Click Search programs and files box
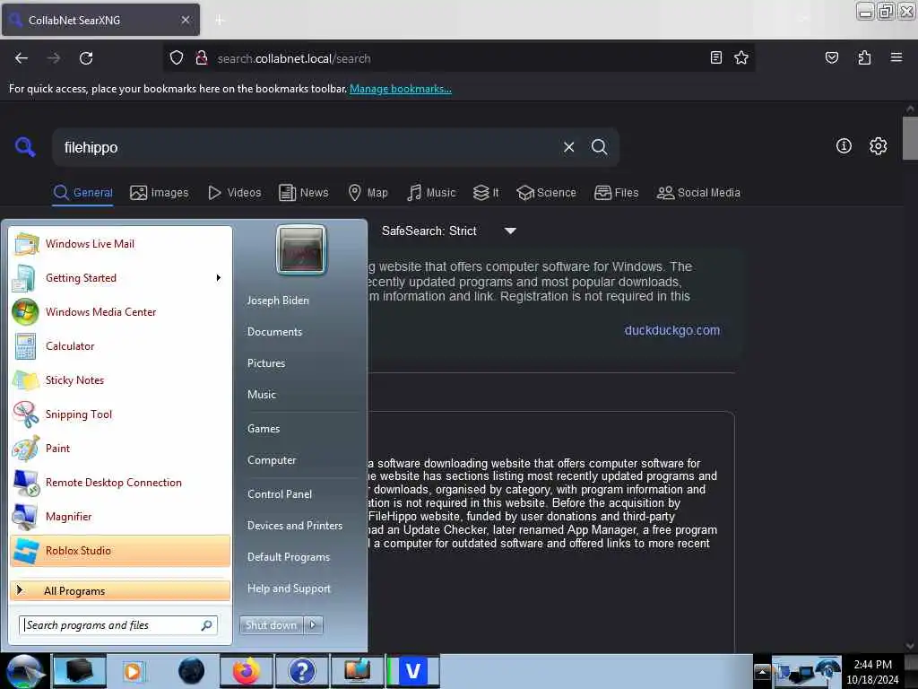The height and width of the screenshot is (689, 918). (118, 625)
